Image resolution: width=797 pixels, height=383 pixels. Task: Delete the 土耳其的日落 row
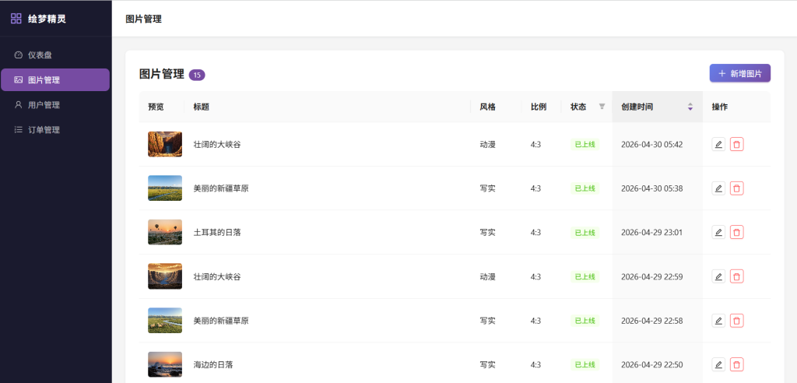(737, 232)
